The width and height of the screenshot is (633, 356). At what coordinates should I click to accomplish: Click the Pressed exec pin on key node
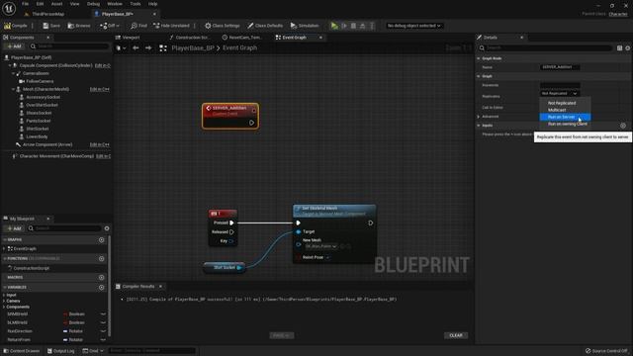231,222
